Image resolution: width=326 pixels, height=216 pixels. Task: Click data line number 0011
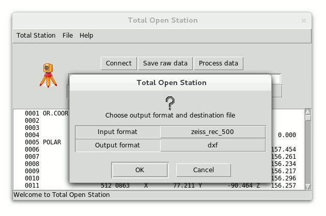pos(32,186)
